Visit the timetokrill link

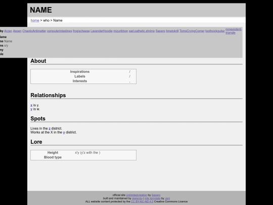coord(172,31)
